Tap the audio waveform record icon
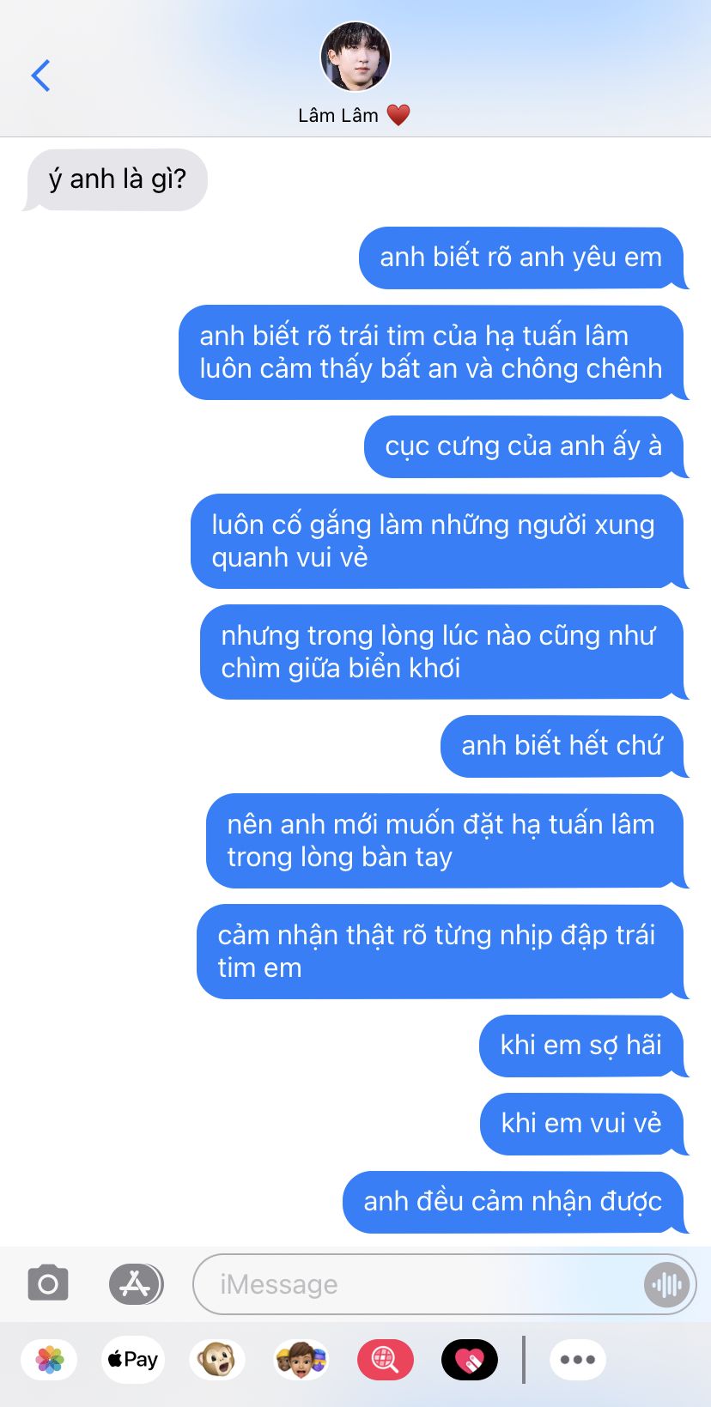Screen dimensions: 711x1407 pyautogui.click(x=666, y=1284)
